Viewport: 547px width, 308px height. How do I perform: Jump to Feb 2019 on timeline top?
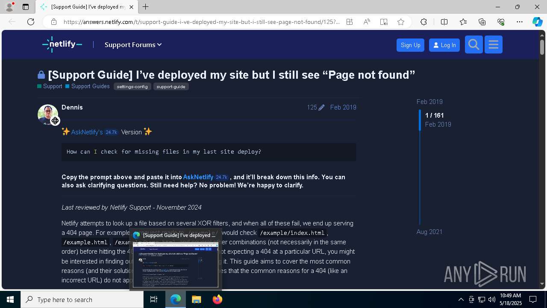tap(429, 102)
